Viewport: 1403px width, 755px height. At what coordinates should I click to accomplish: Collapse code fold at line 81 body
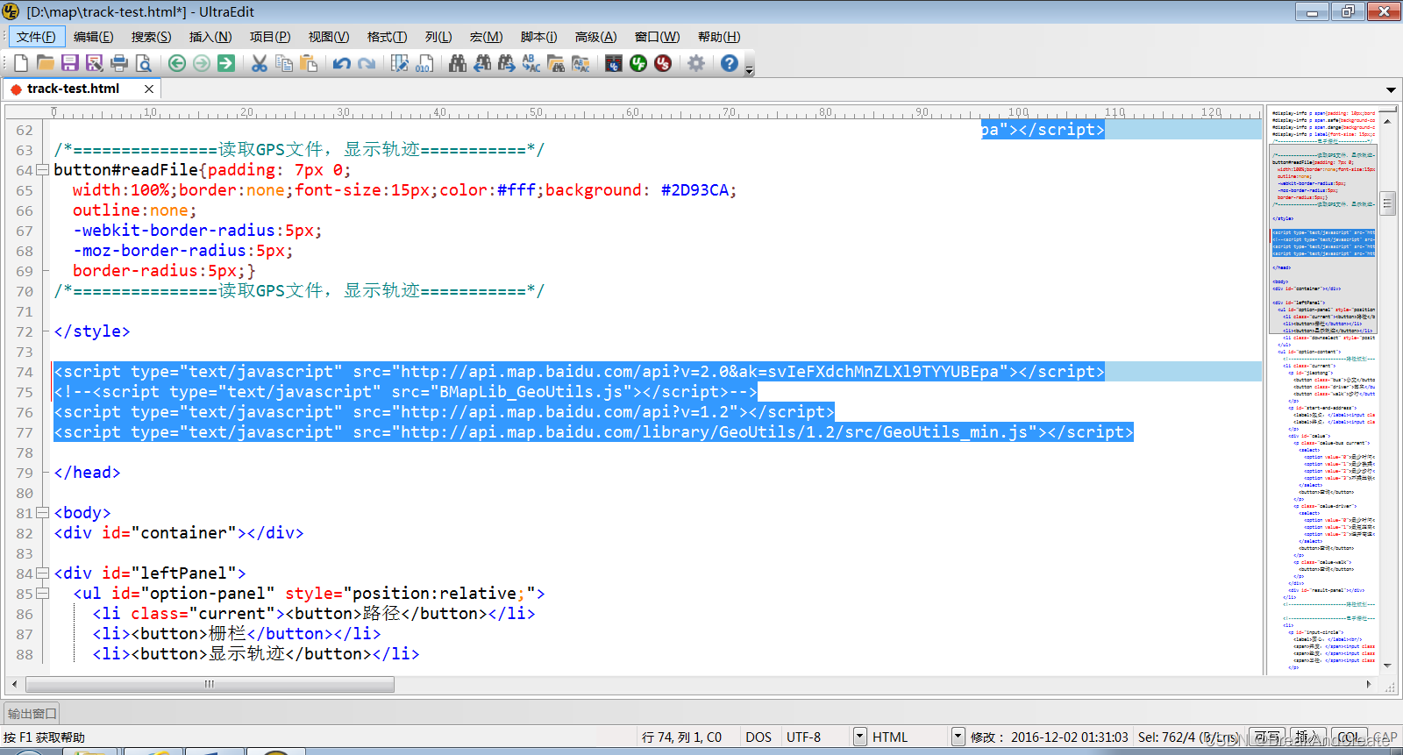point(42,513)
